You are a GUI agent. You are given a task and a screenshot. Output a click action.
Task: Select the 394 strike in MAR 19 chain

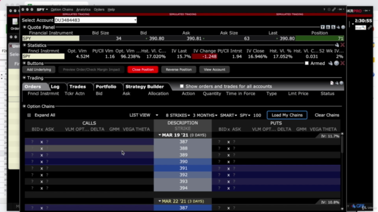coord(183,188)
